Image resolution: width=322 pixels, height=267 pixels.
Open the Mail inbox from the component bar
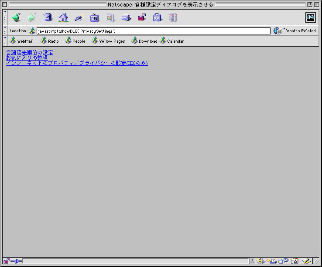click(271, 261)
